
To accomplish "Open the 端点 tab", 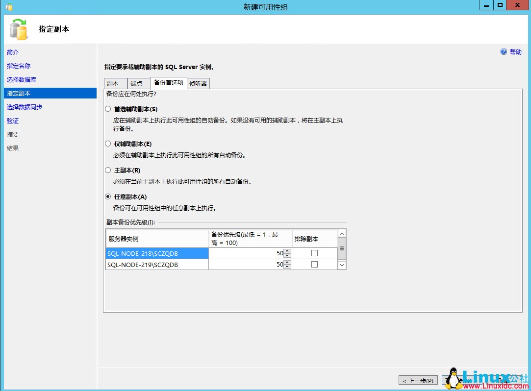I will pyautogui.click(x=138, y=83).
